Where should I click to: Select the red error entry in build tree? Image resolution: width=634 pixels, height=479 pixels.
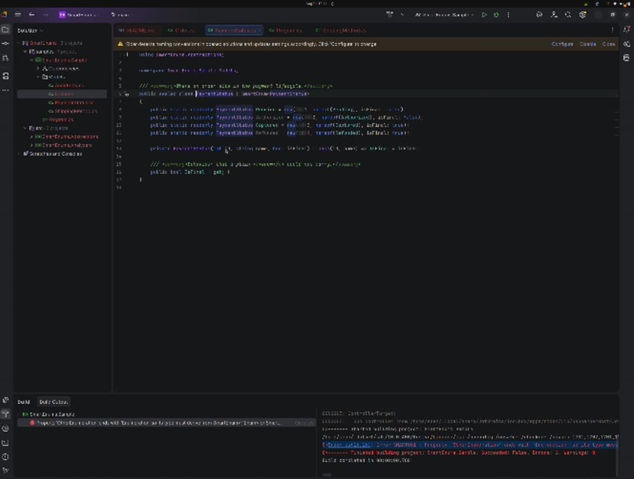(166, 423)
